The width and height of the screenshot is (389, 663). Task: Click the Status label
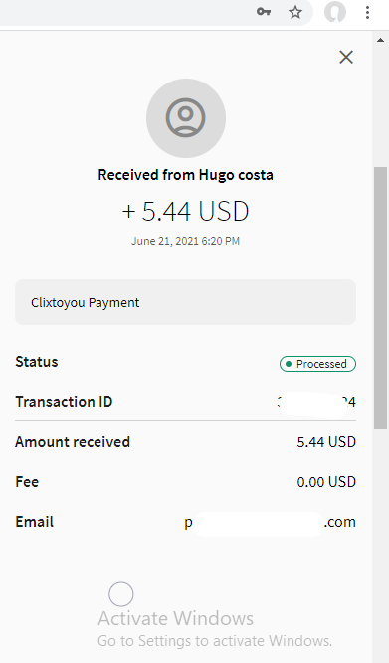point(37,362)
